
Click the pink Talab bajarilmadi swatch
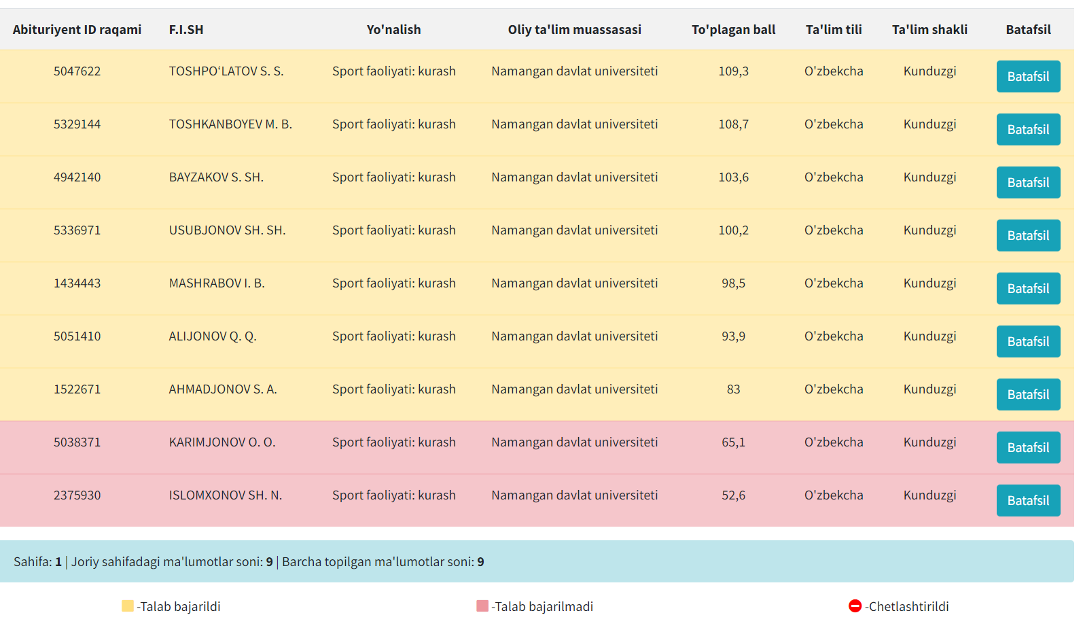pyautogui.click(x=482, y=606)
